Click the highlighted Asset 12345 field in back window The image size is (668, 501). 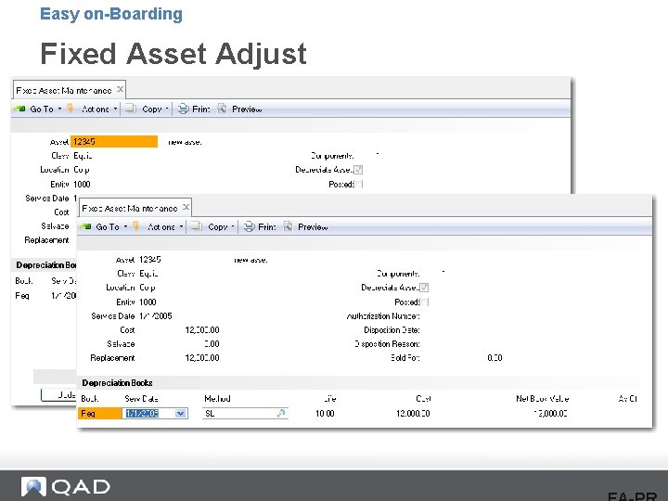pyautogui.click(x=114, y=141)
